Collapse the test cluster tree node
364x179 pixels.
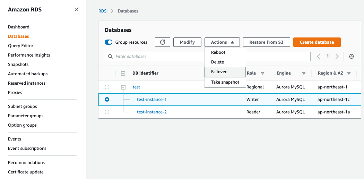(123, 87)
